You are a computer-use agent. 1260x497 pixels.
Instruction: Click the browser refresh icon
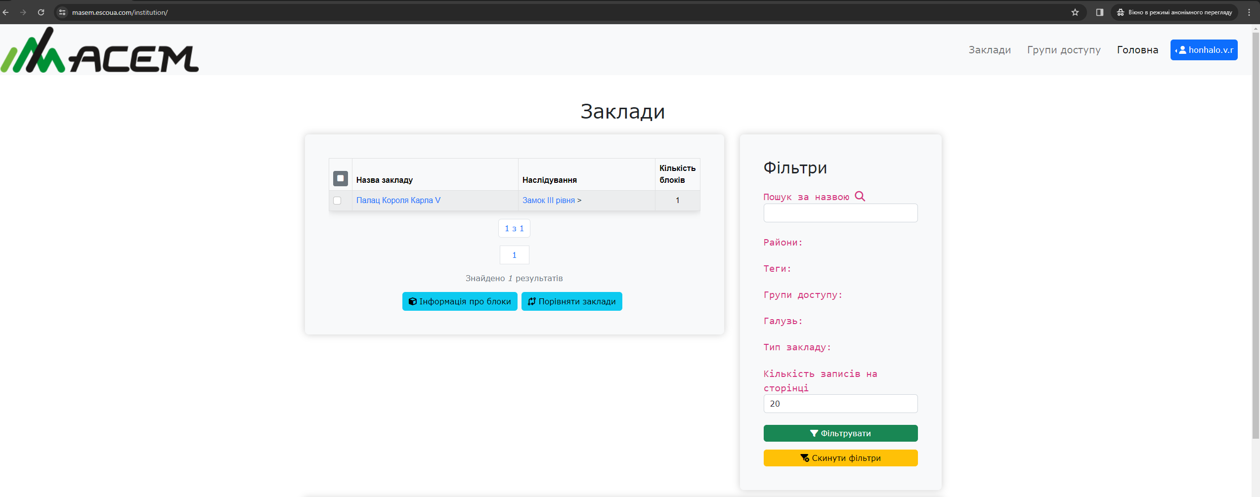41,12
